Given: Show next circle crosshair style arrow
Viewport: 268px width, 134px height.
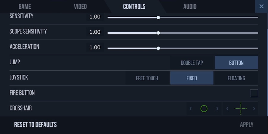Looking at the screenshot, I should click(x=217, y=108).
